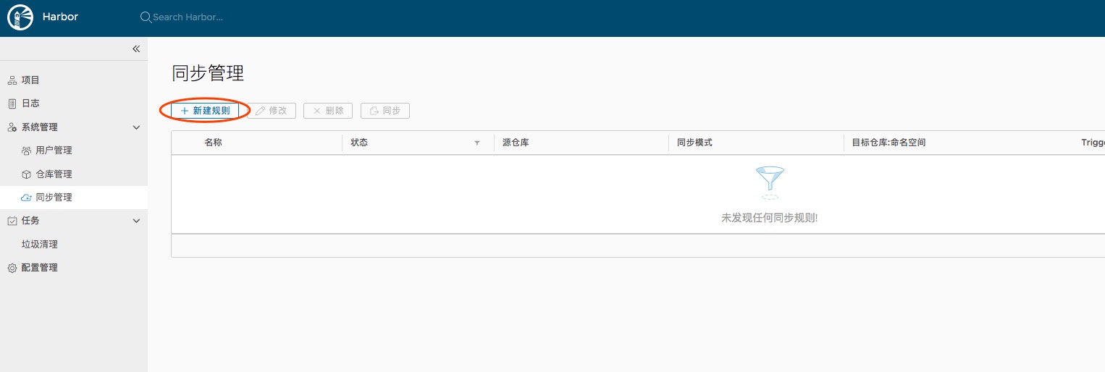Collapse the 任务 section chevron
1105x372 pixels.
pos(136,221)
